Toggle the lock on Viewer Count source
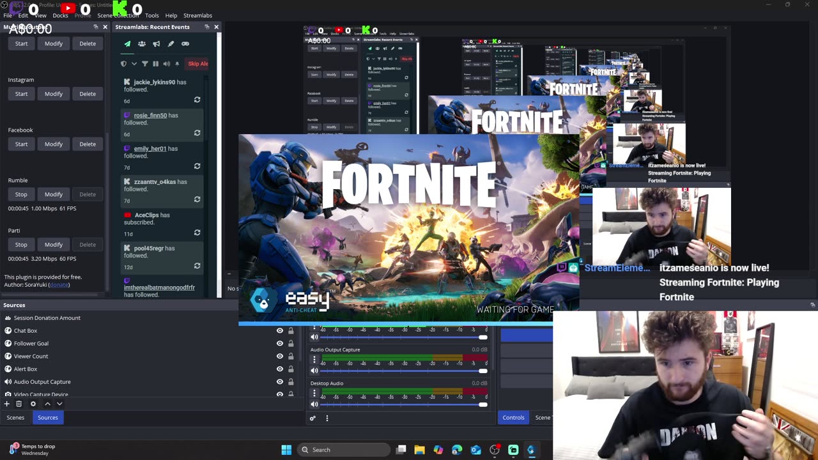The width and height of the screenshot is (818, 460). click(x=291, y=356)
